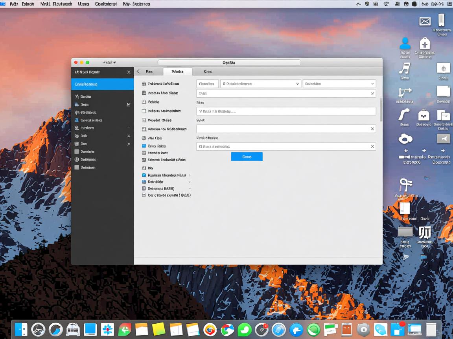The height and width of the screenshot is (339, 453).
Task: Open Finder from the Dock
Action: tap(21, 329)
